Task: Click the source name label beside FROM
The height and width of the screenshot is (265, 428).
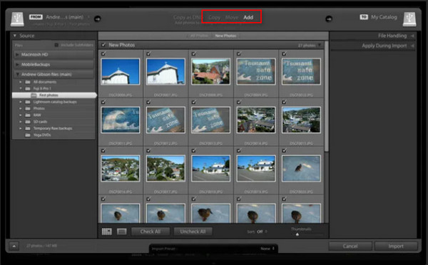Action: (x=65, y=17)
